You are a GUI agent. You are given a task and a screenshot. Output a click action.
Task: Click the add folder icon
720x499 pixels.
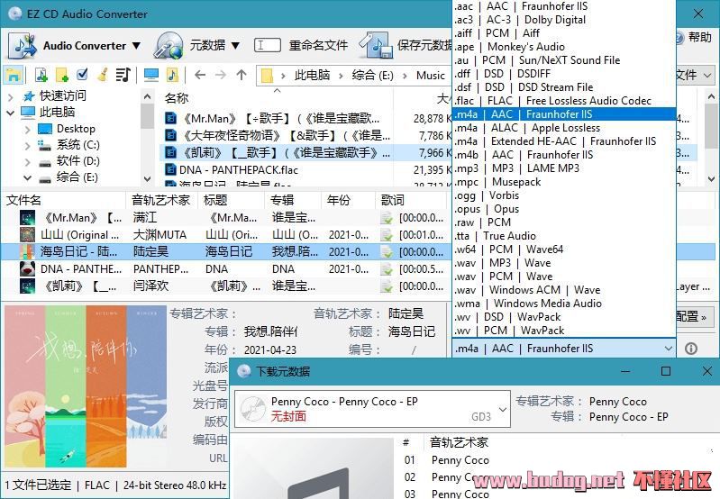tap(61, 75)
